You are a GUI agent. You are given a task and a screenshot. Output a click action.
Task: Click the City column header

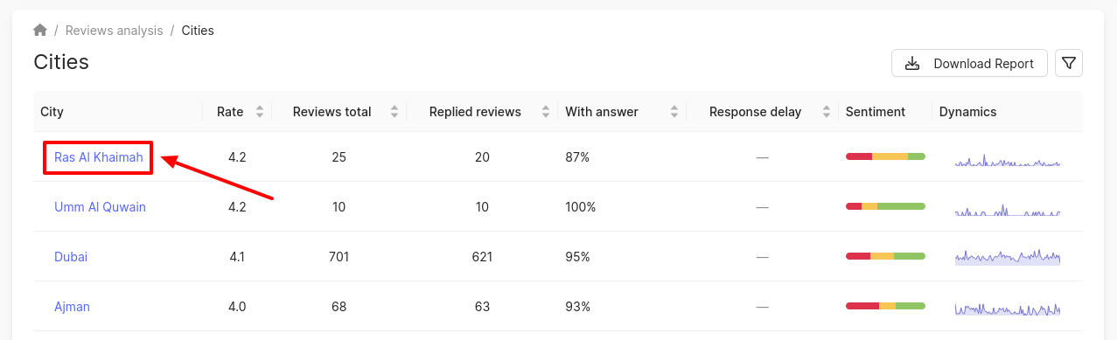click(x=52, y=112)
